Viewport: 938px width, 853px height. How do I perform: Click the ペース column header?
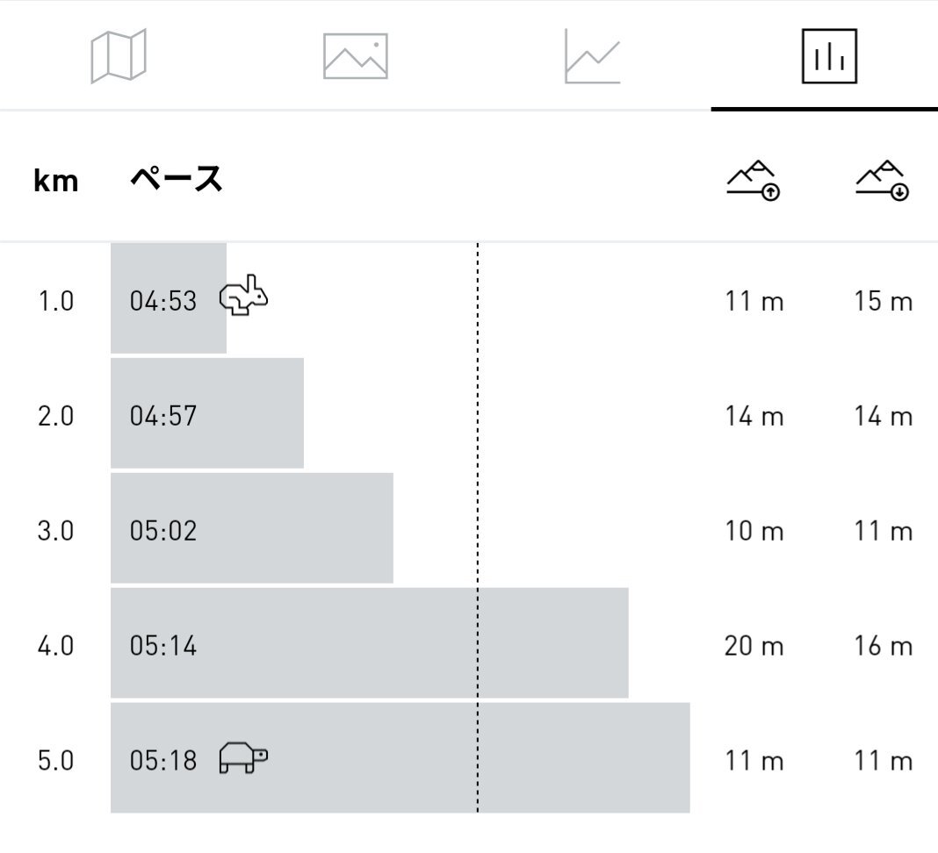click(177, 179)
